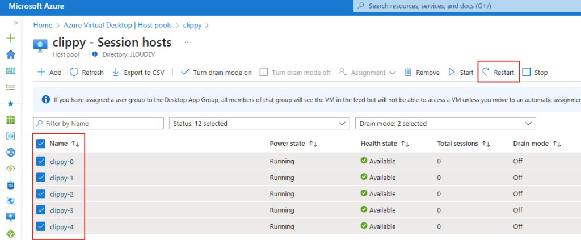Open the Virtual machines monitor icon
581x240 pixels.
[11, 217]
